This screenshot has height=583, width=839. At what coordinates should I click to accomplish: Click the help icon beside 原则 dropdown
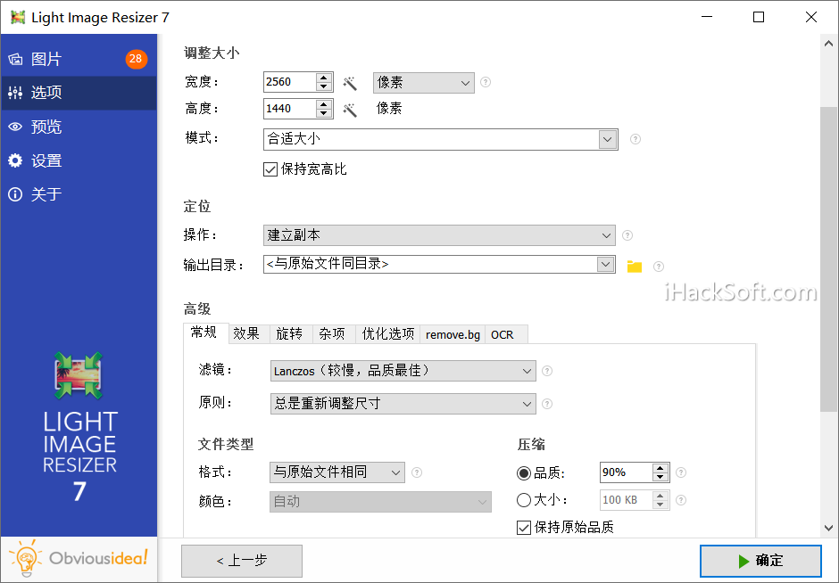[547, 404]
